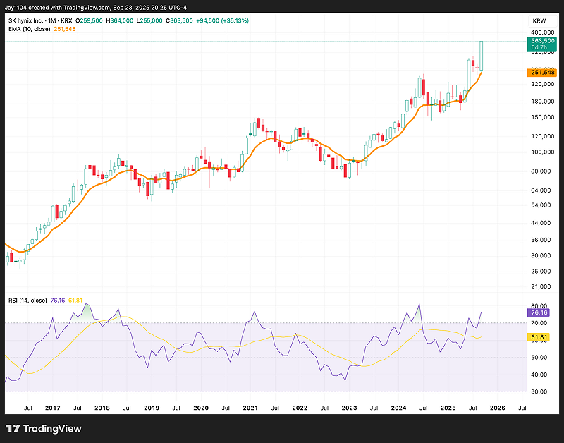The height and width of the screenshot is (443, 564).
Task: Click the 50.00 RSI axis label
Action: [x=539, y=358]
